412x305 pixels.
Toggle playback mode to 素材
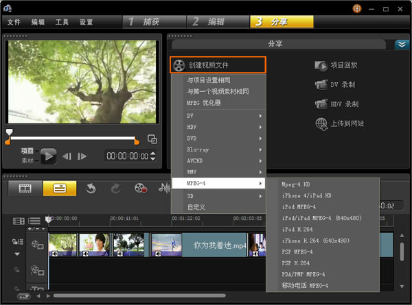click(27, 160)
